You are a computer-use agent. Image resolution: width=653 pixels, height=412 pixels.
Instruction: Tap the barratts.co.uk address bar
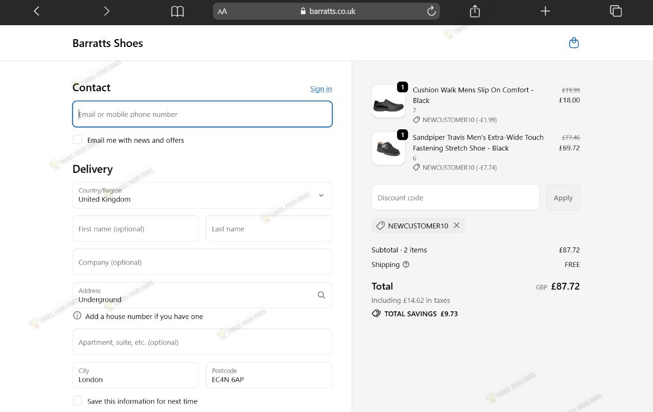pos(326,11)
